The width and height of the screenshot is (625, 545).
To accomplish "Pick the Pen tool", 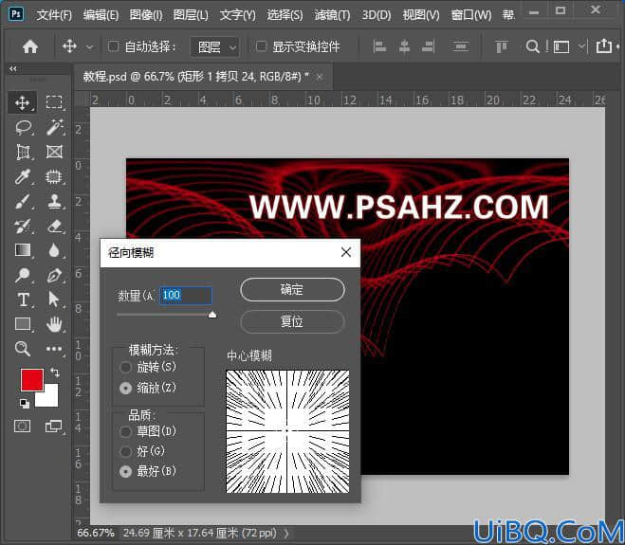I will coord(54,275).
